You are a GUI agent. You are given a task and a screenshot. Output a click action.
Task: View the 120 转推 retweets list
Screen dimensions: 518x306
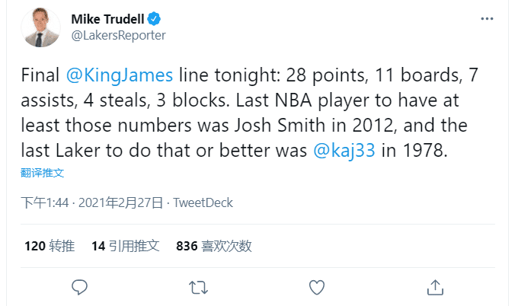pos(49,246)
